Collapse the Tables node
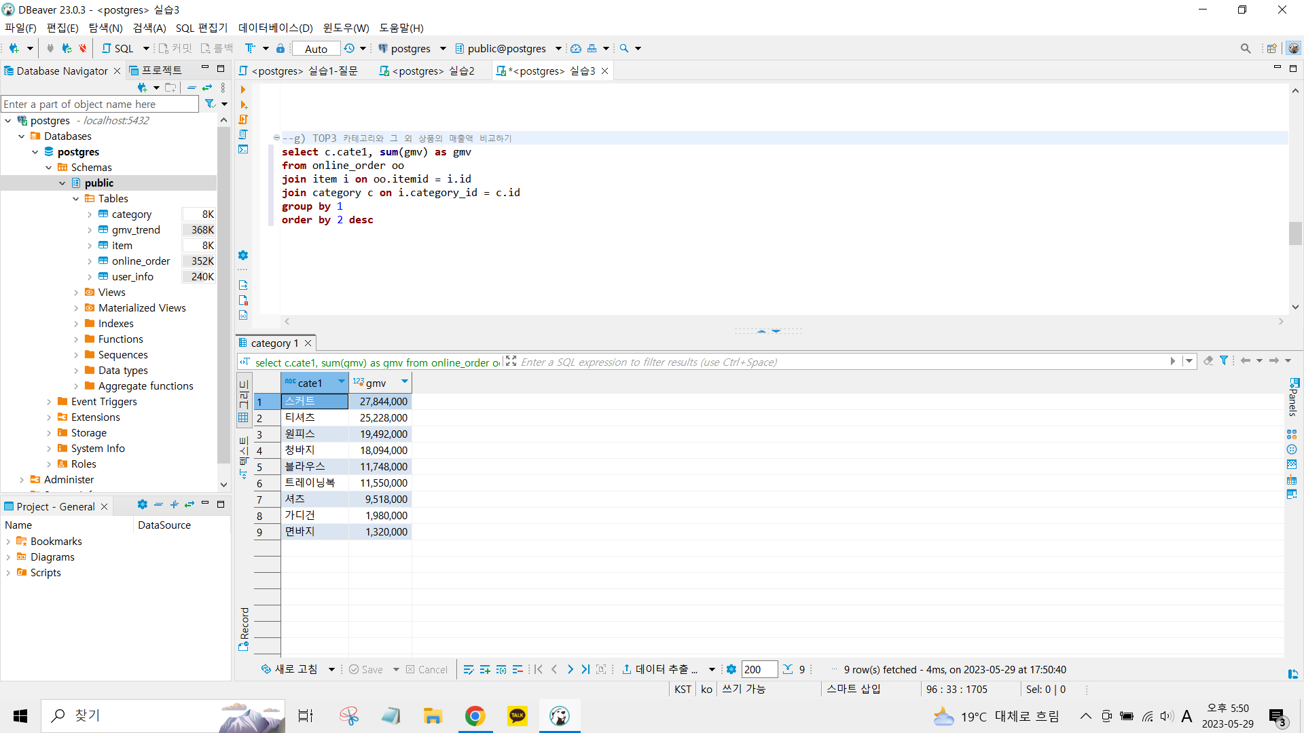Viewport: 1304px width, 733px height. (x=76, y=199)
